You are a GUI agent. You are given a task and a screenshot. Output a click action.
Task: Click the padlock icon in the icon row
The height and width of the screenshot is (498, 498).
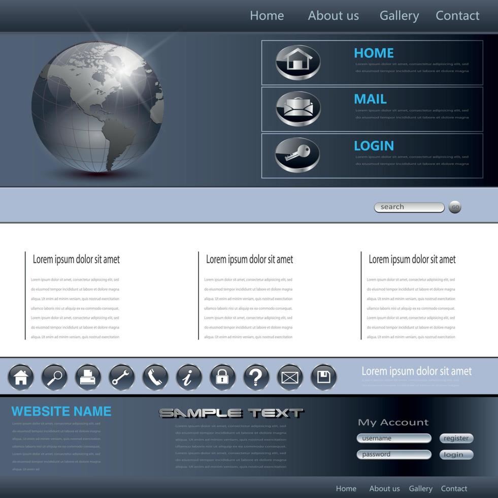click(x=223, y=377)
